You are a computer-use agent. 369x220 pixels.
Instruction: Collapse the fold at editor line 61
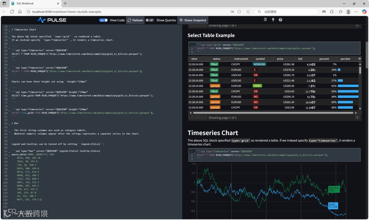pyautogui.click(x=9, y=48)
